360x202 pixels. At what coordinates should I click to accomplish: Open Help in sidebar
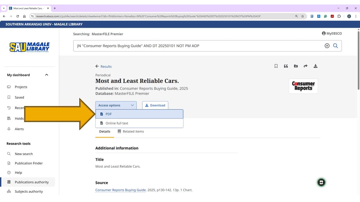tap(18, 173)
